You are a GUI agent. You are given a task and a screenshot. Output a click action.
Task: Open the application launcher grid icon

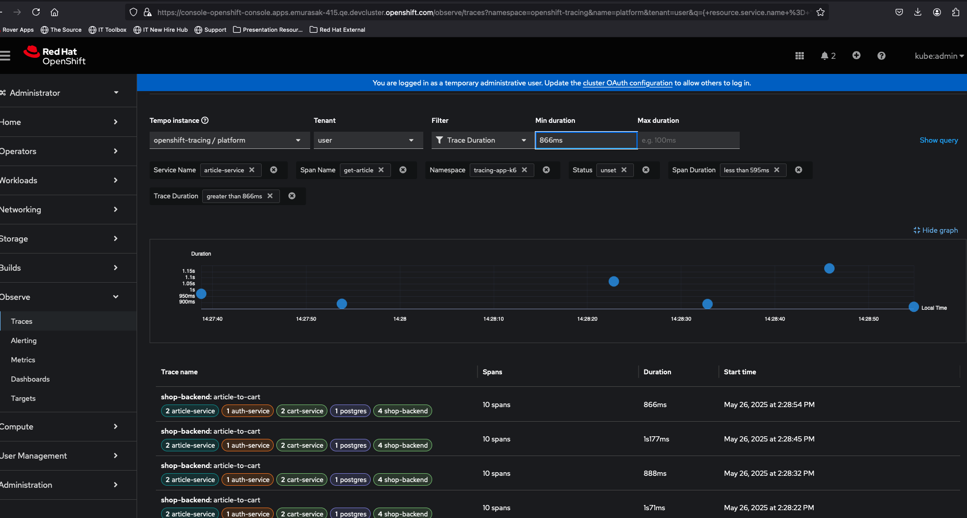point(799,56)
